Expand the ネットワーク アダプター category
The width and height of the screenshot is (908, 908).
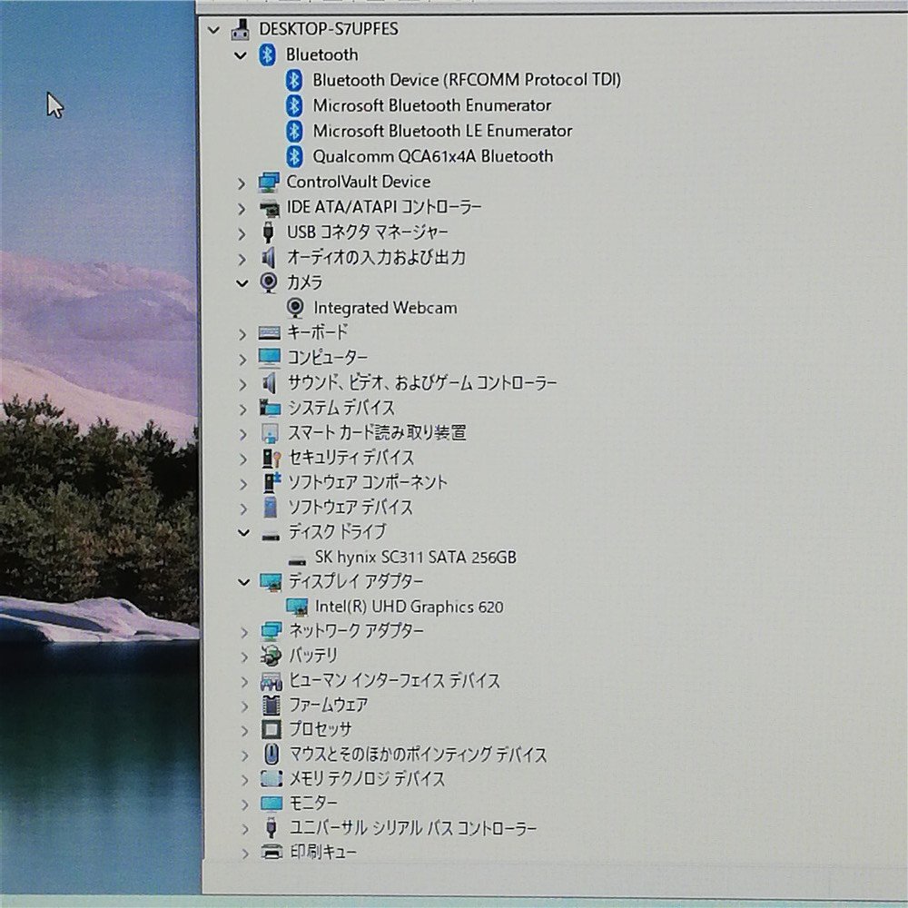coord(244,632)
